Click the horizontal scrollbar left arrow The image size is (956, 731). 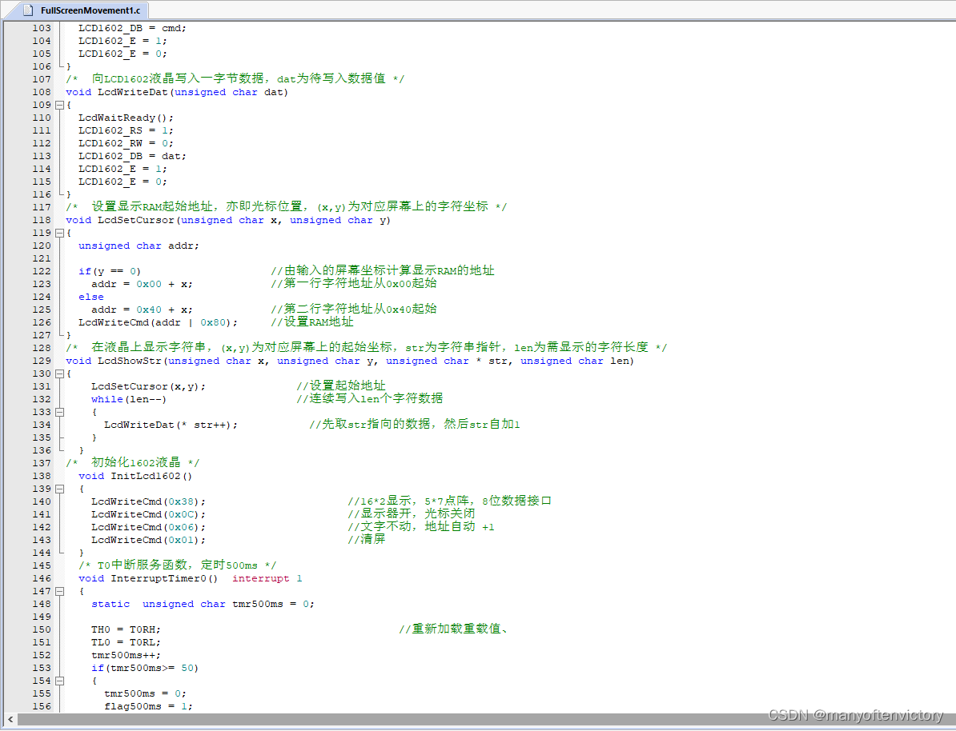[10, 720]
